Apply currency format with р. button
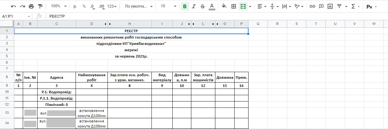The image size is (388, 129). [75, 6]
